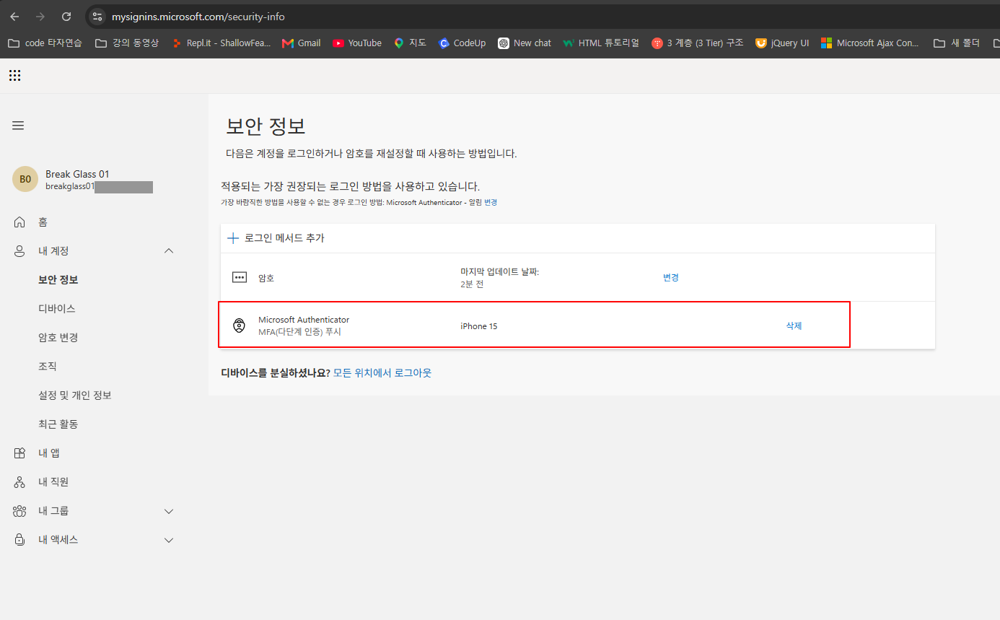The width and height of the screenshot is (1000, 620).
Task: Click the browser back arrow
Action: (x=14, y=16)
